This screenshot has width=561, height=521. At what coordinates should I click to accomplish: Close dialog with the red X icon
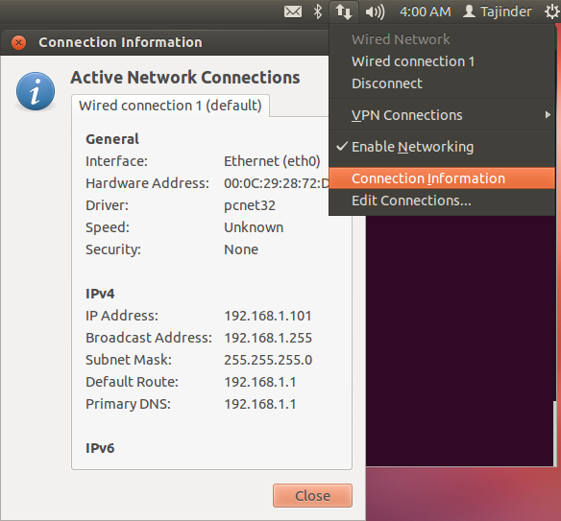point(18,43)
